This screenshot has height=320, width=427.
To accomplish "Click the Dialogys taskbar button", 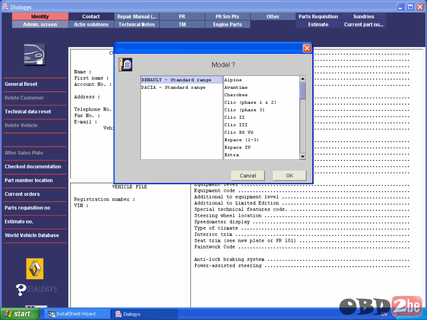I will click(144, 314).
